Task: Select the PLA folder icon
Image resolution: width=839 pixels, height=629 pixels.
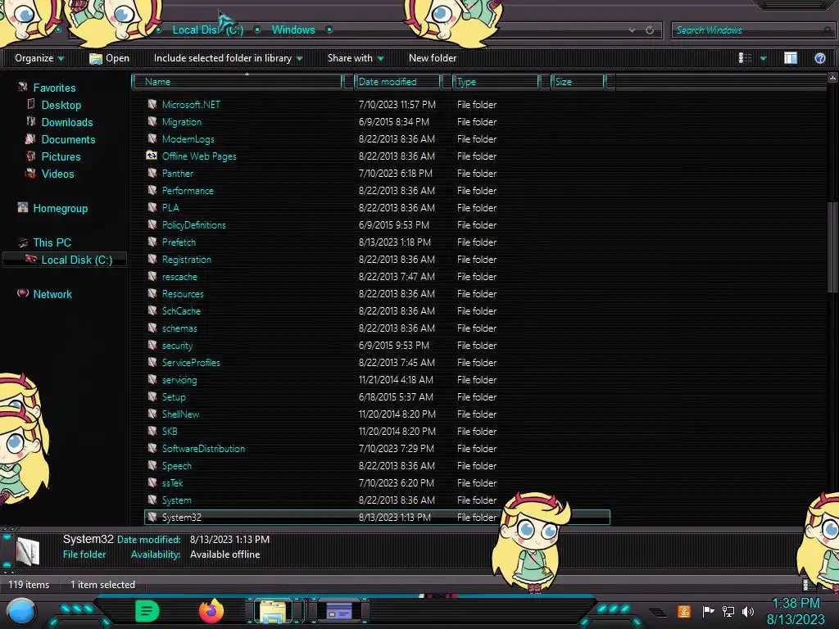Action: pyautogui.click(x=152, y=207)
